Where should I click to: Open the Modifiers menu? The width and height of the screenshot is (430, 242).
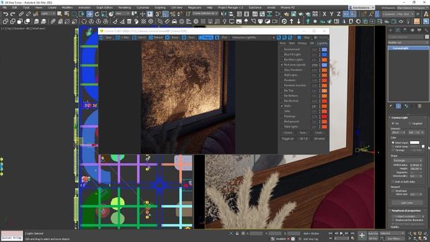pos(67,7)
